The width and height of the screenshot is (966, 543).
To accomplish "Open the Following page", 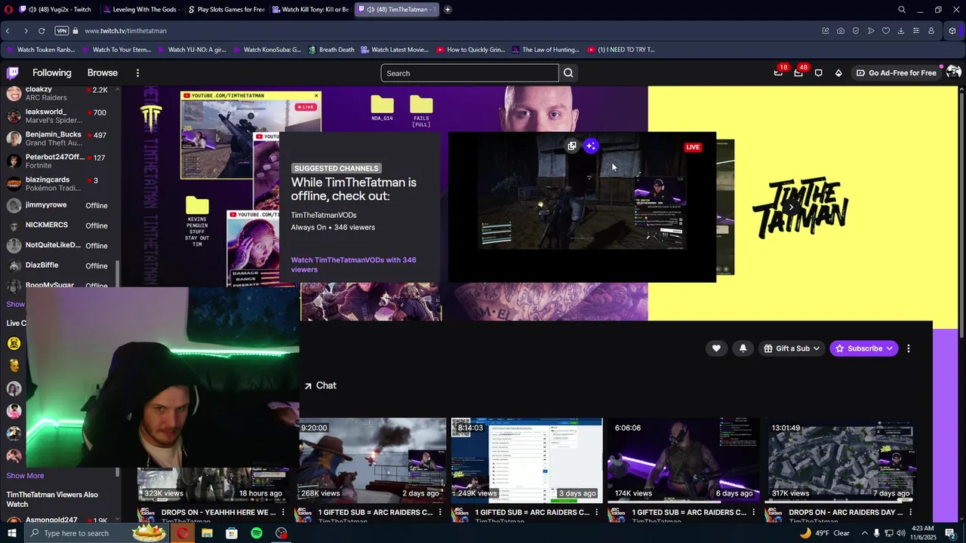I will click(x=52, y=73).
